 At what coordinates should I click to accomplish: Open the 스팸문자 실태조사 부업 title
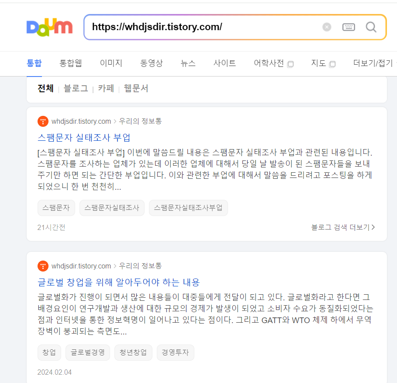[84, 138]
